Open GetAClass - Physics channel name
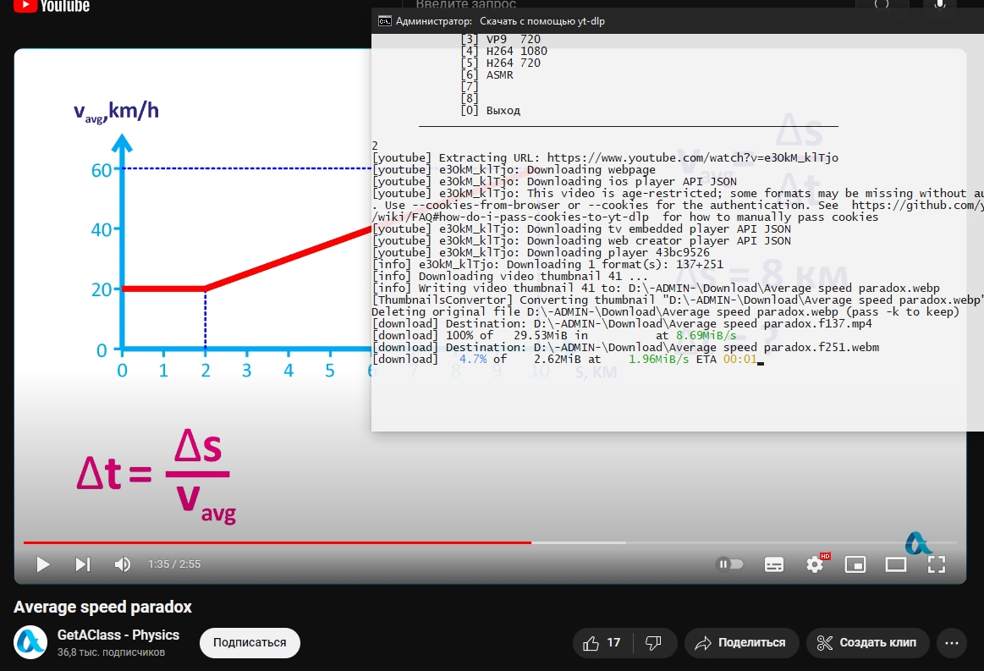984x671 pixels. [x=118, y=635]
